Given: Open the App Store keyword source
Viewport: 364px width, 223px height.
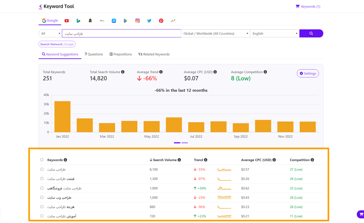Looking at the screenshot, I should coord(114,21).
